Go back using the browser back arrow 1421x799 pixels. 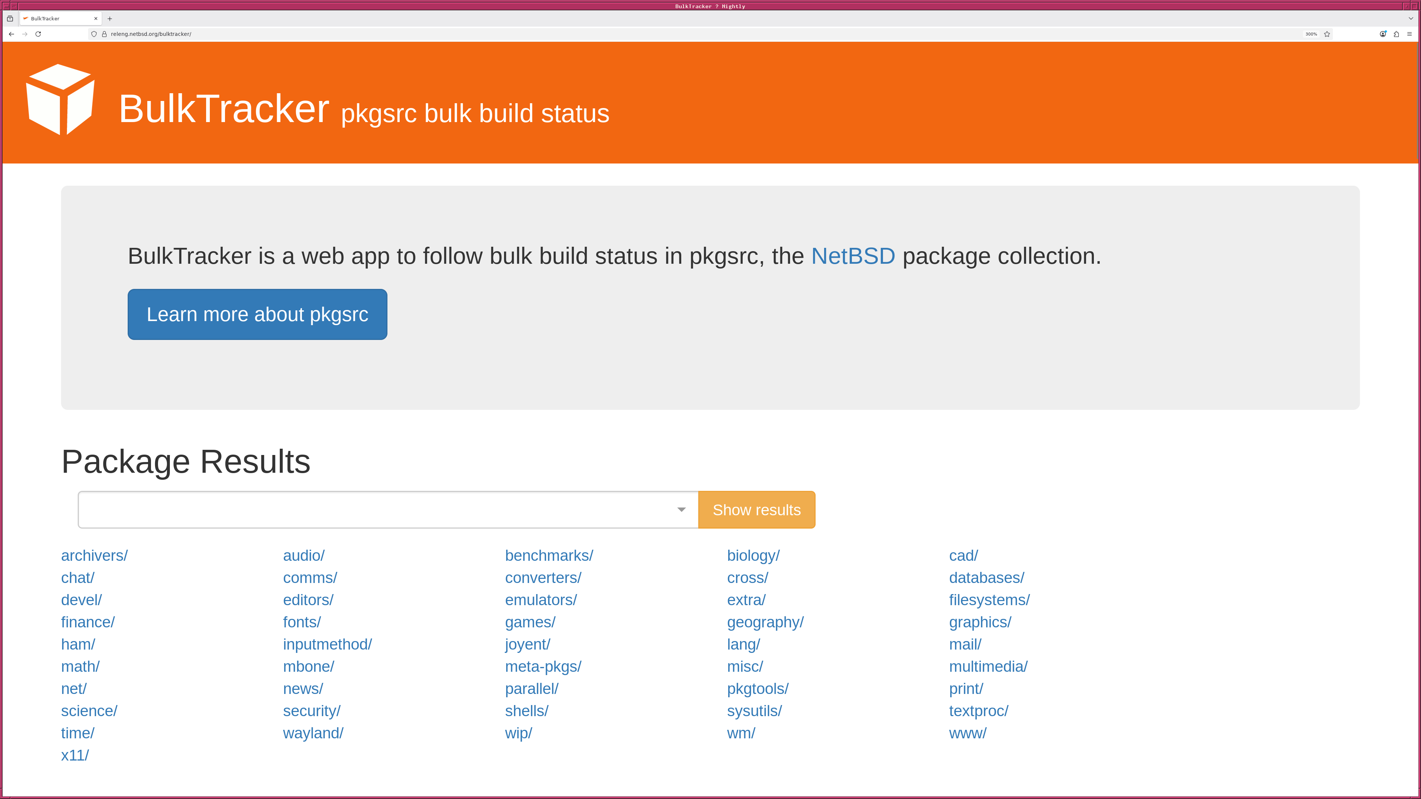(x=11, y=34)
